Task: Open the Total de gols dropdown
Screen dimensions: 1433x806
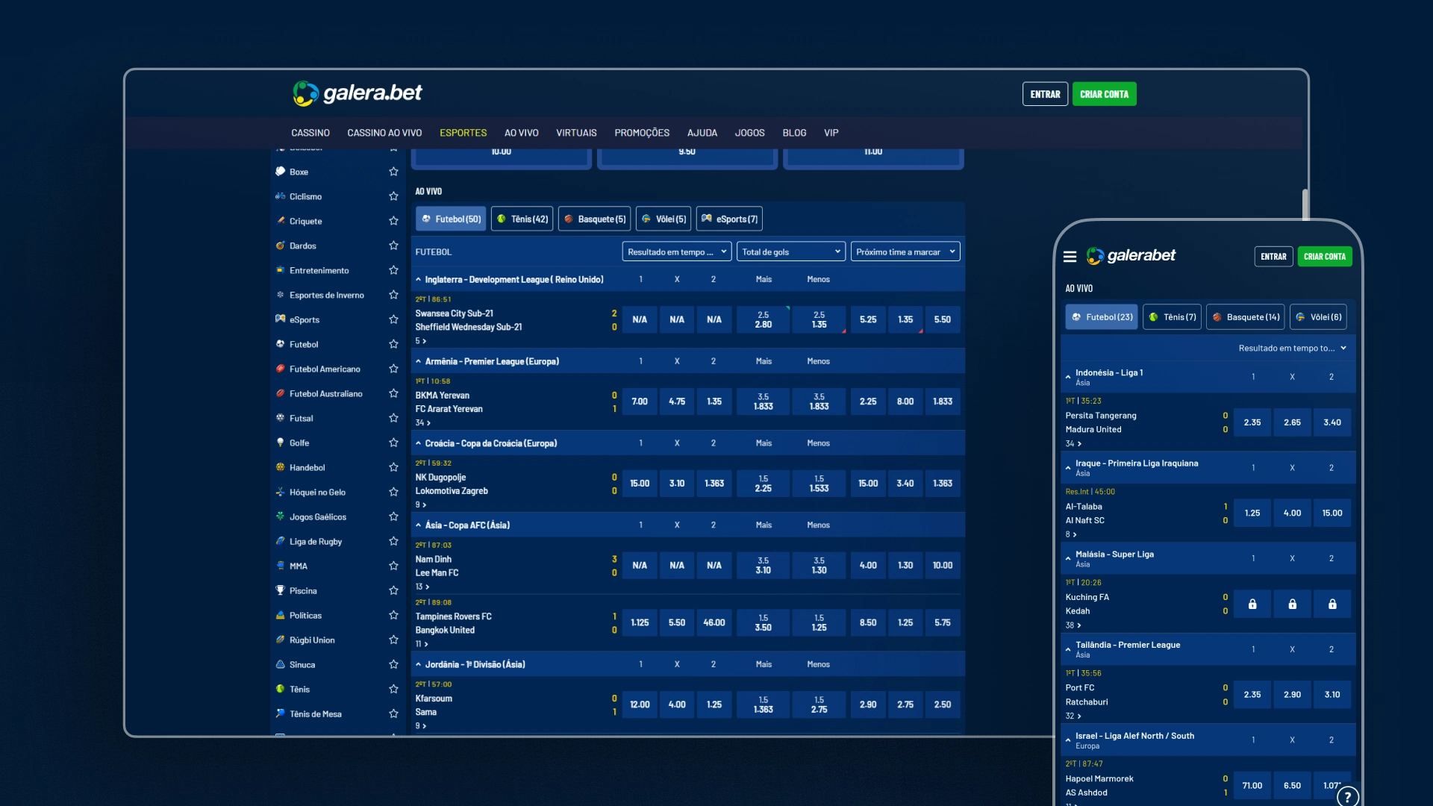Action: pyautogui.click(x=790, y=252)
